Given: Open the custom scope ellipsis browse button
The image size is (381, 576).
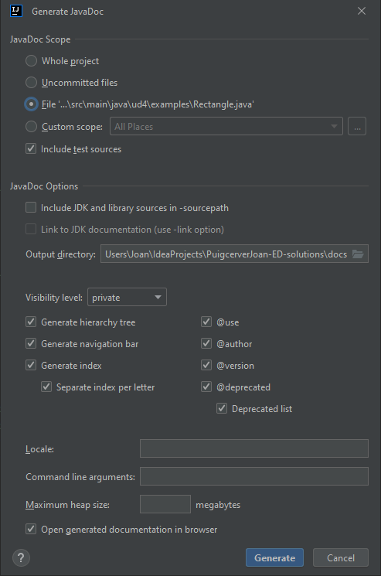Looking at the screenshot, I should (x=357, y=126).
